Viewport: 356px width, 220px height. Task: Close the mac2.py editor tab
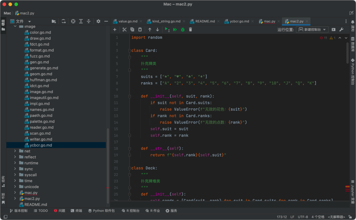[x=307, y=21]
